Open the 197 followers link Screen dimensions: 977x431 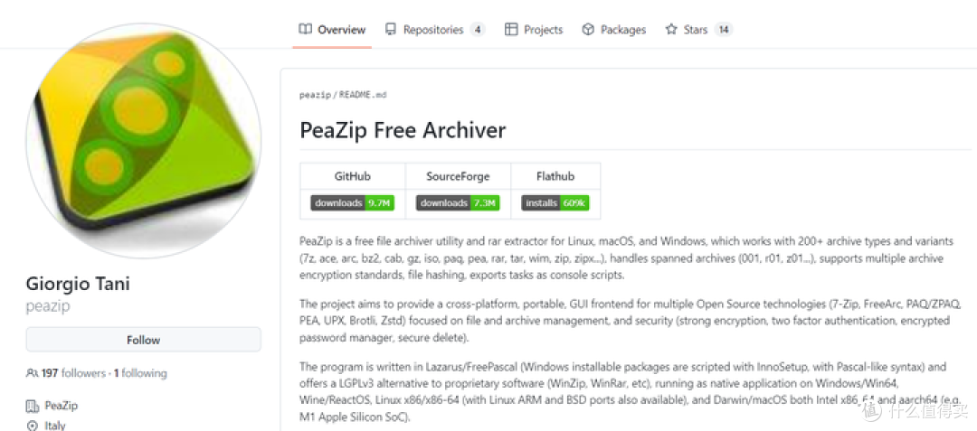coord(73,373)
